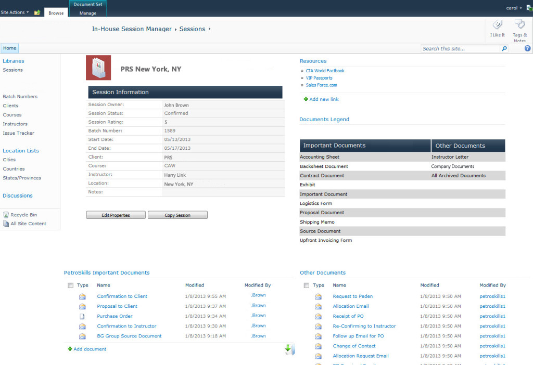
Task: Click the Home navigation tab
Action: coord(9,48)
